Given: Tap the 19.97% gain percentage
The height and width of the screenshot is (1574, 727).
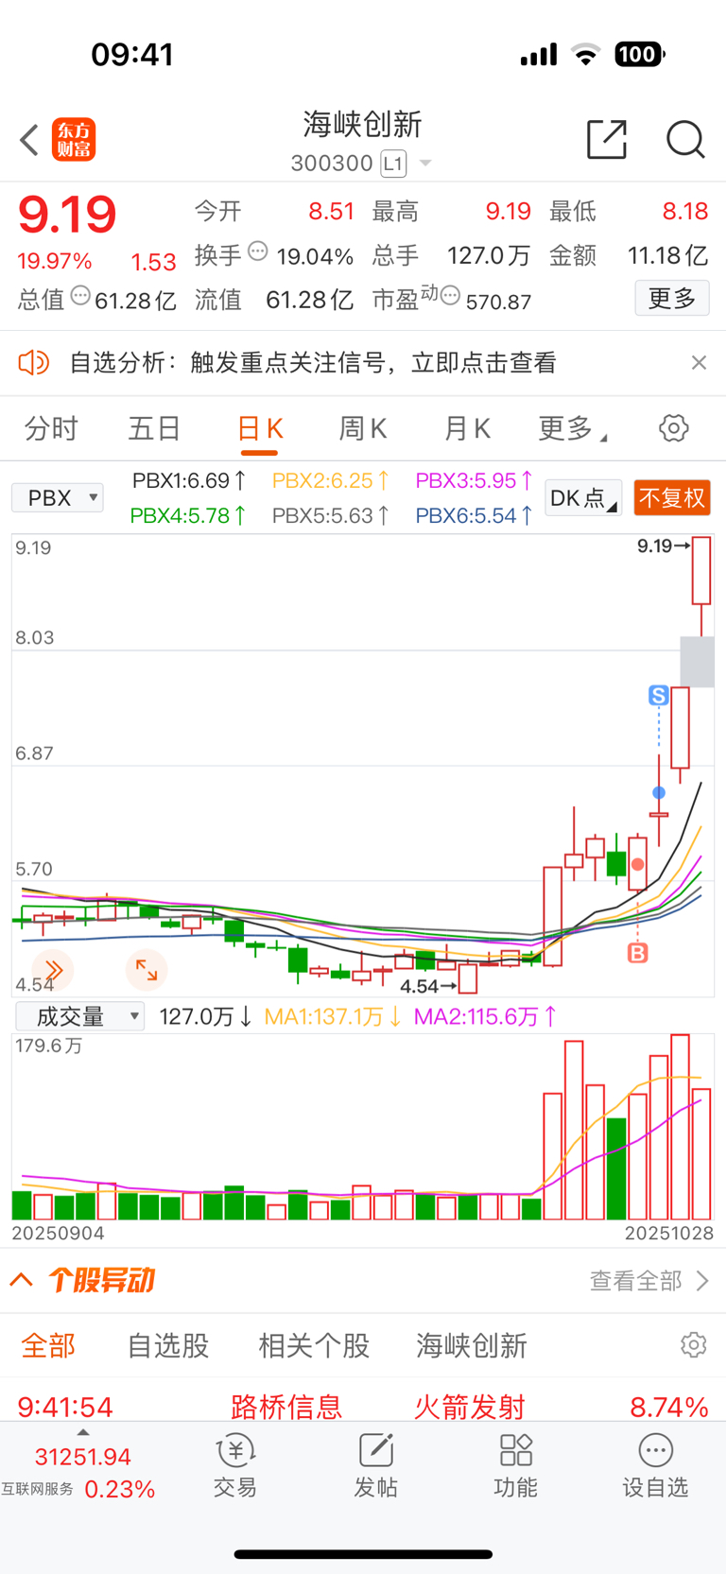Looking at the screenshot, I should click(x=55, y=261).
